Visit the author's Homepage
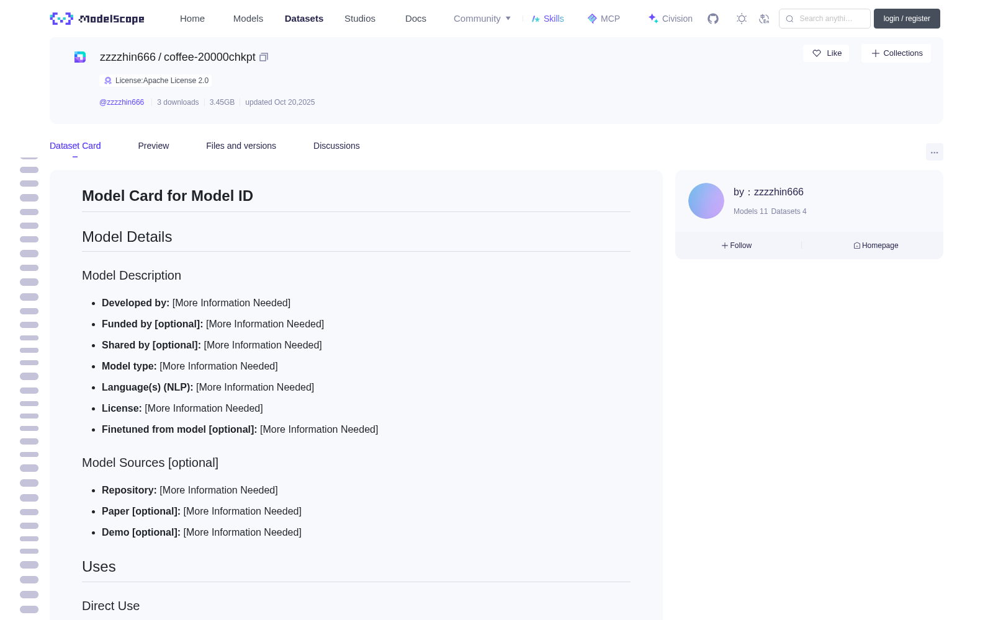The width and height of the screenshot is (993, 620). click(x=876, y=246)
